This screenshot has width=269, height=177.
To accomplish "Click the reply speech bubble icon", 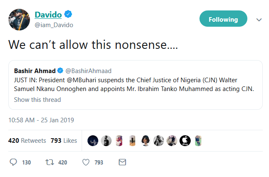I will 13,162.
